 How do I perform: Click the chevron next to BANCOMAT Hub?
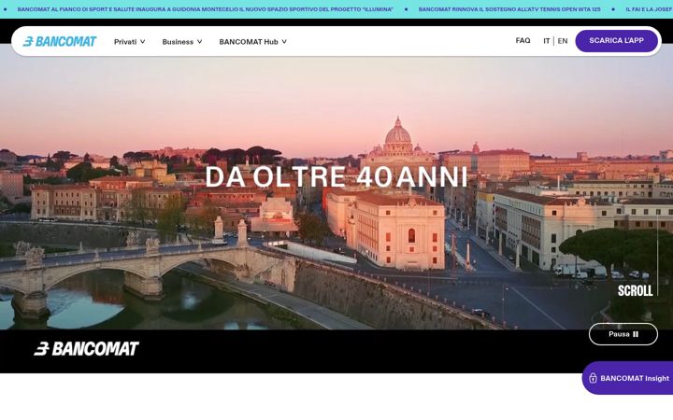(284, 42)
